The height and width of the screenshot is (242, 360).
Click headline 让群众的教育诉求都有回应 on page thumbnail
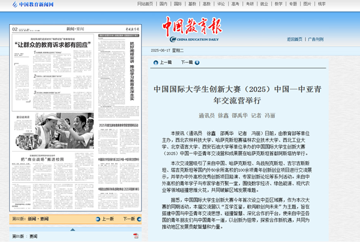coord(53,45)
